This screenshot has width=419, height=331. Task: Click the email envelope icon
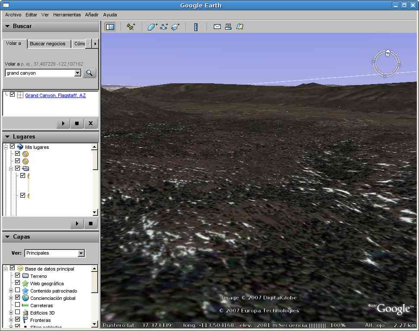217,27
